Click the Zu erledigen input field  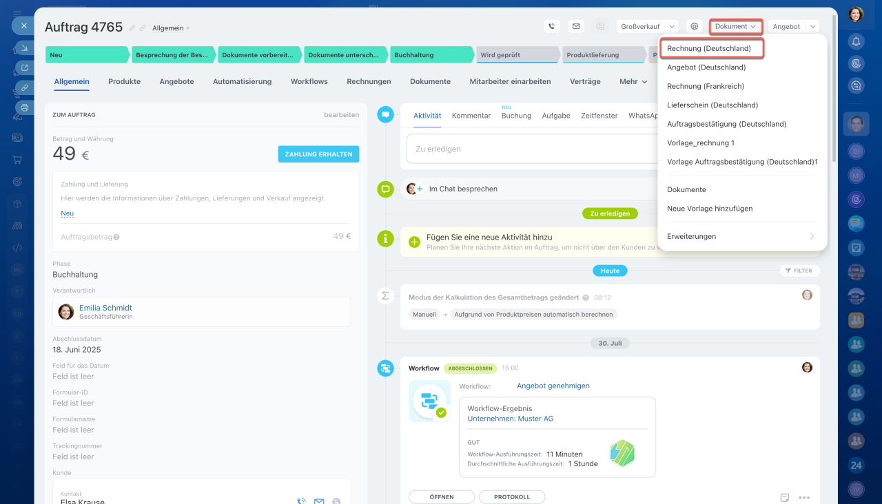[531, 149]
